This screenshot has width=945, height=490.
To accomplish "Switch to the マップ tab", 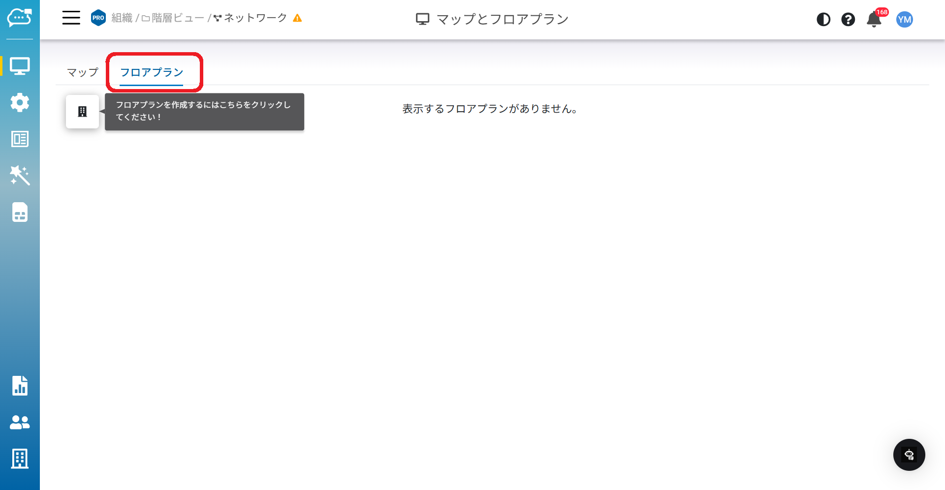I will point(83,72).
